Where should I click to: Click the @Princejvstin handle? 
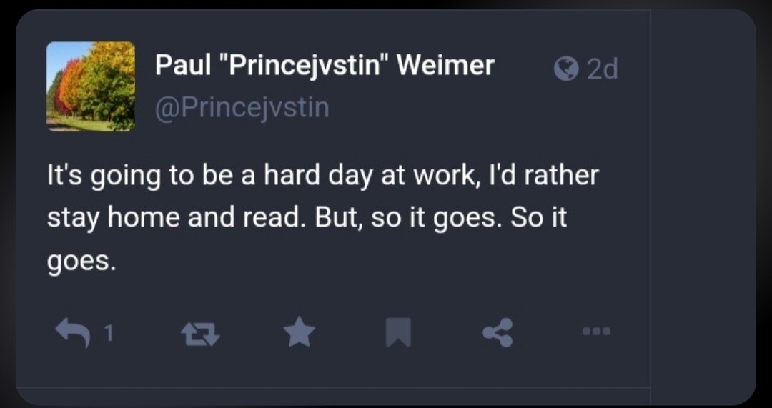click(x=242, y=108)
